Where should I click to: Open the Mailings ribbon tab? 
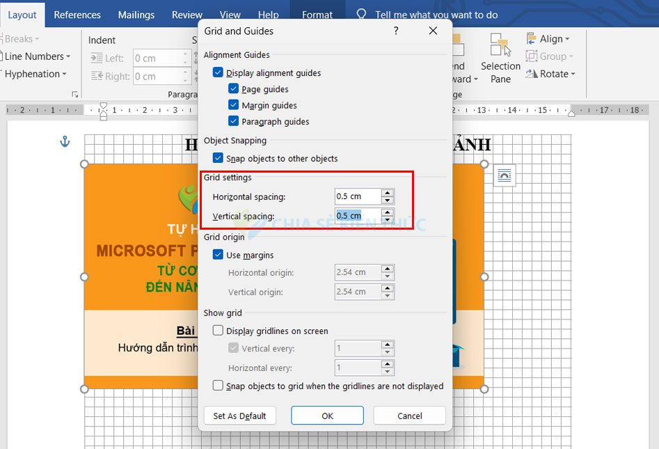(137, 15)
